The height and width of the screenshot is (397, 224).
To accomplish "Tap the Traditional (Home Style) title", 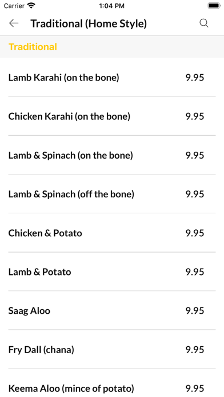I will click(x=89, y=23).
